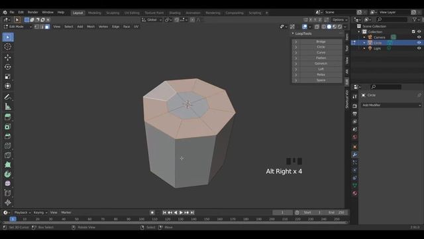Run the Gstretch LoopTools operator
The image size is (424, 239).
321,64
